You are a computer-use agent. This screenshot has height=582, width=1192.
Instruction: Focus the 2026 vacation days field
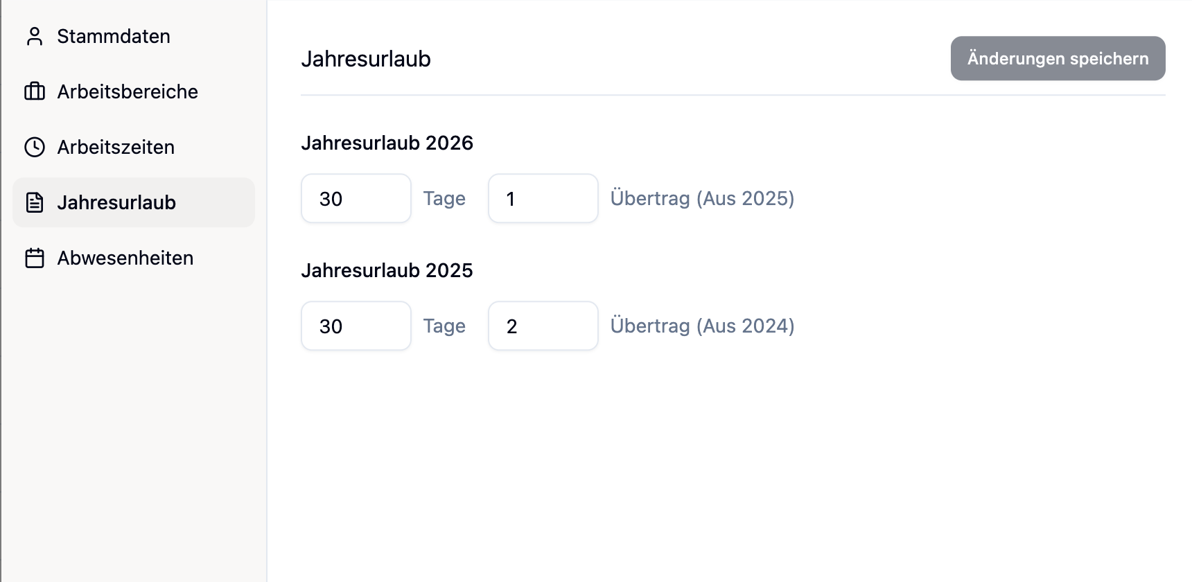356,199
